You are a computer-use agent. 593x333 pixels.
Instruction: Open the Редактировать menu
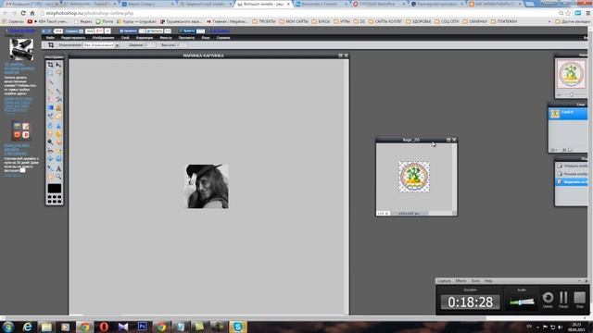[x=73, y=38]
